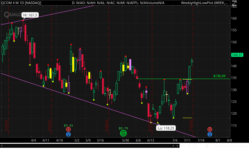Click the $0.75 dividend value text
Viewport: 249px width, 149px height.
coord(123,128)
